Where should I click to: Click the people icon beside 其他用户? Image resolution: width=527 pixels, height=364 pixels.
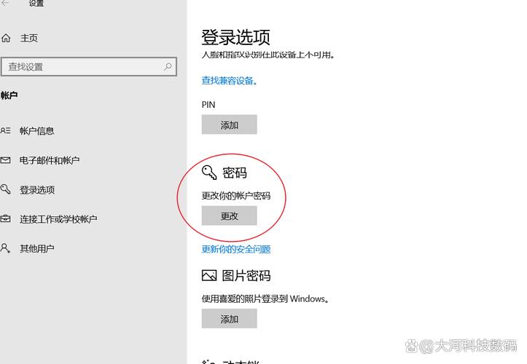point(6,248)
